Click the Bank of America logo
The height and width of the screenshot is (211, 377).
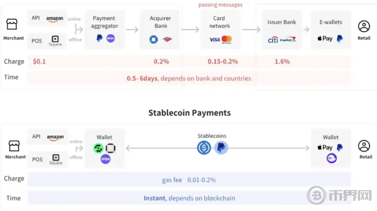point(167,39)
